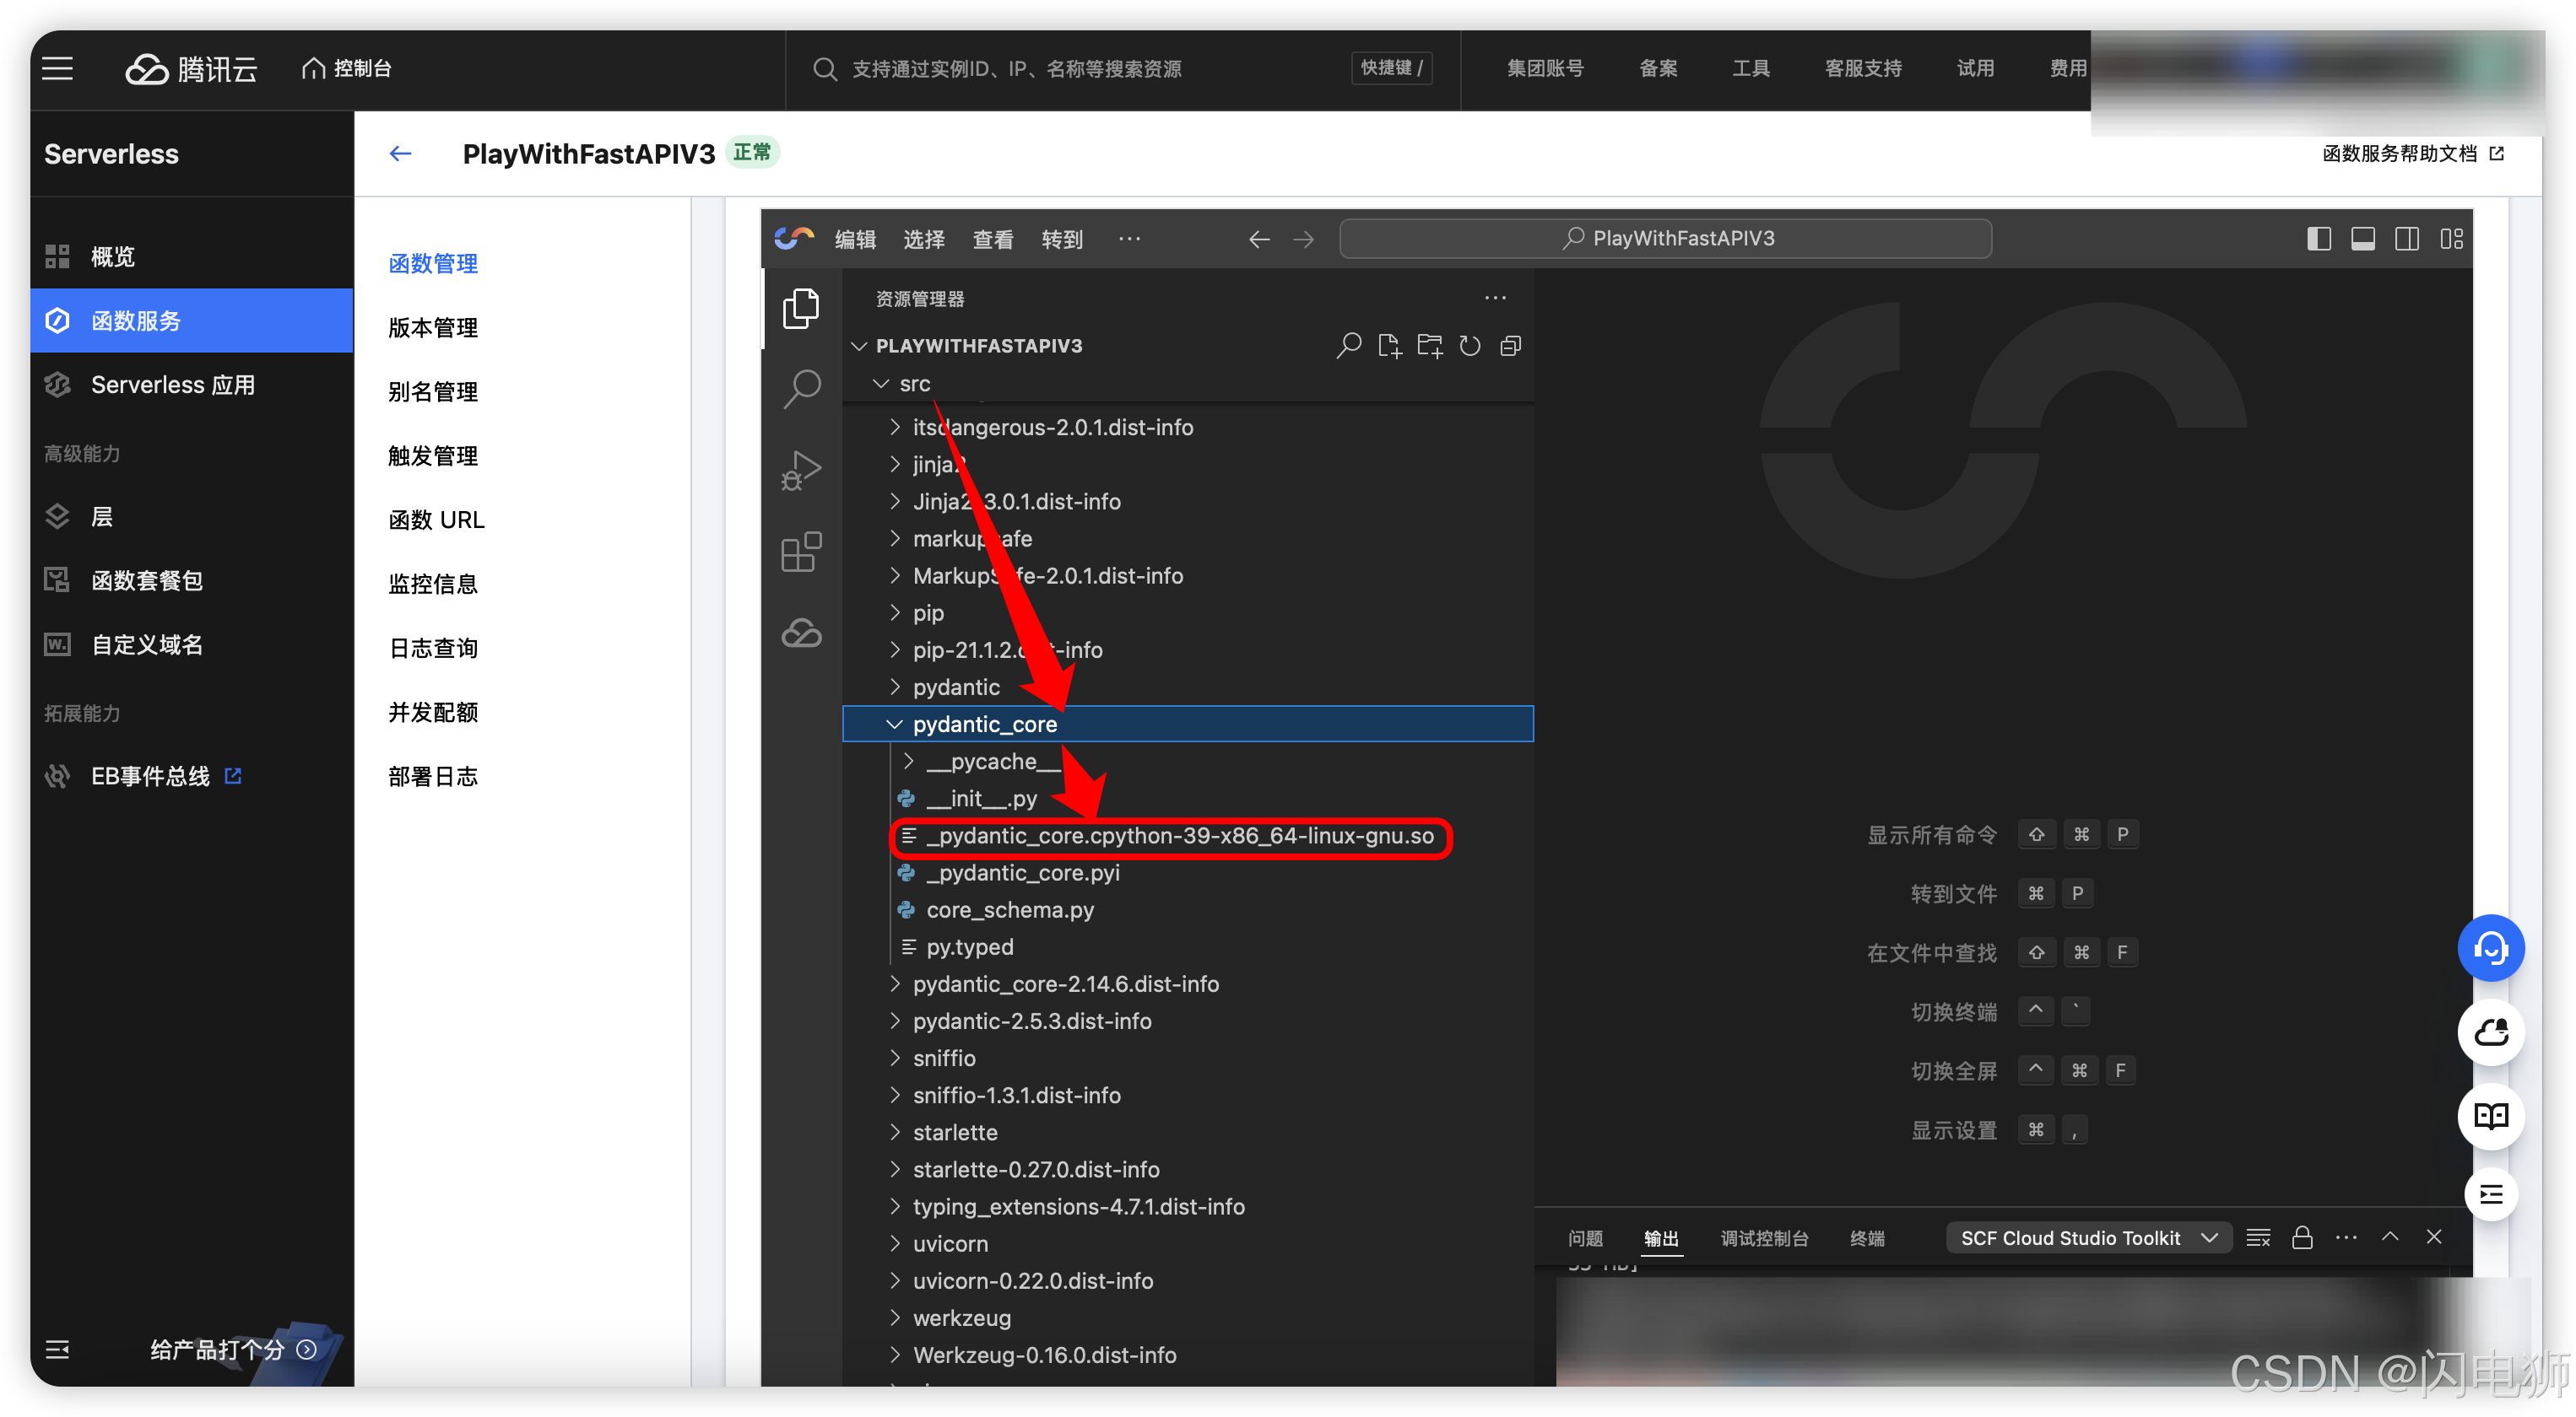Open the cloud deploy icon in the activity bar

(x=801, y=633)
